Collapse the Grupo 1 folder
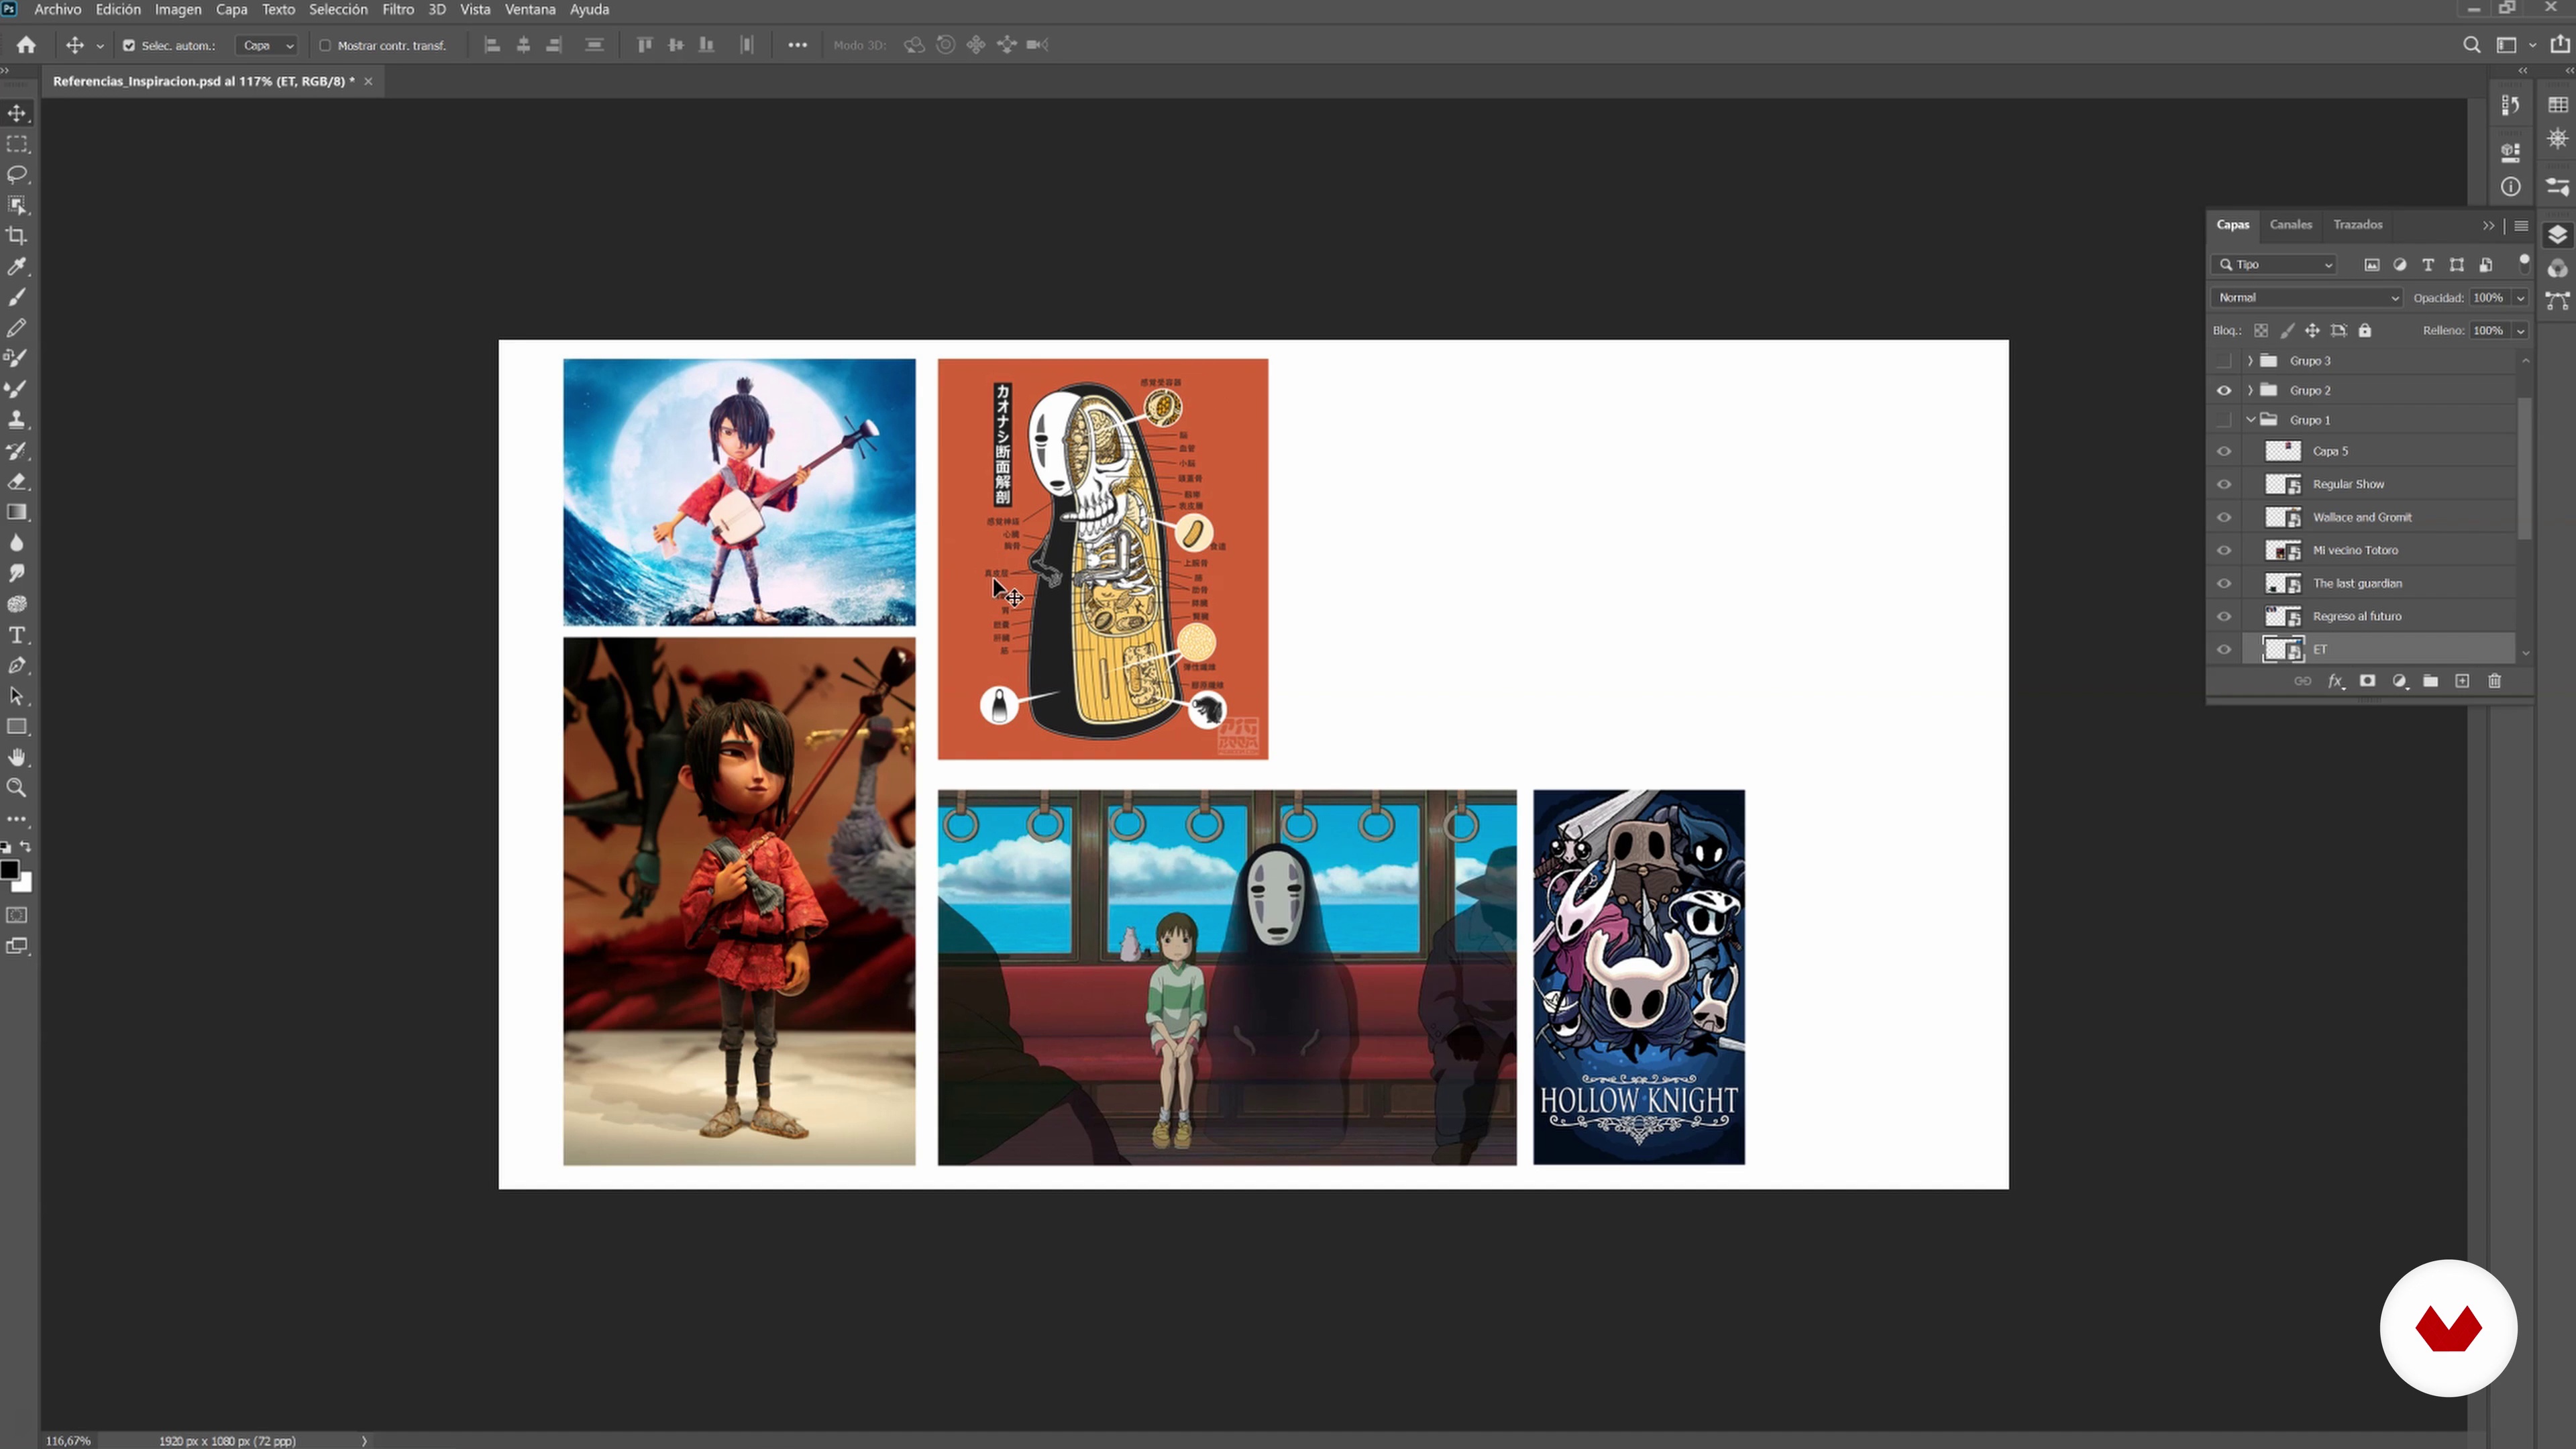 (x=2250, y=420)
